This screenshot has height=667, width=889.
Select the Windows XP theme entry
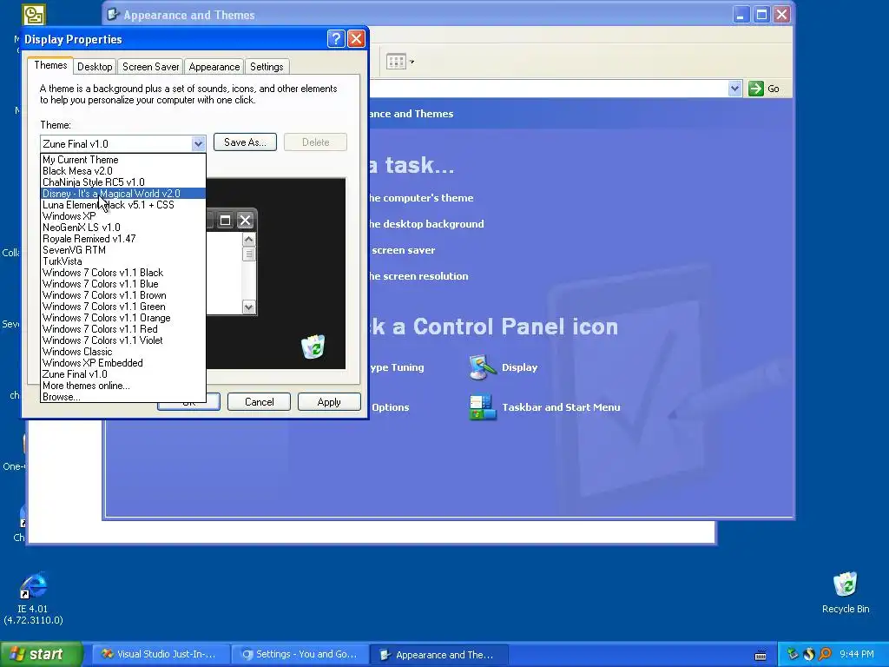[123, 216]
